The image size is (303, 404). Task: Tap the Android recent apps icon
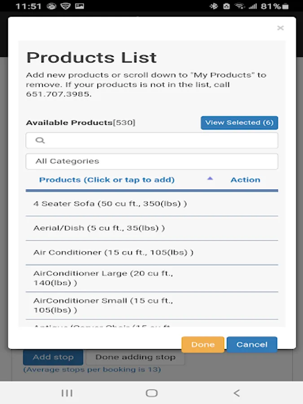click(67, 393)
